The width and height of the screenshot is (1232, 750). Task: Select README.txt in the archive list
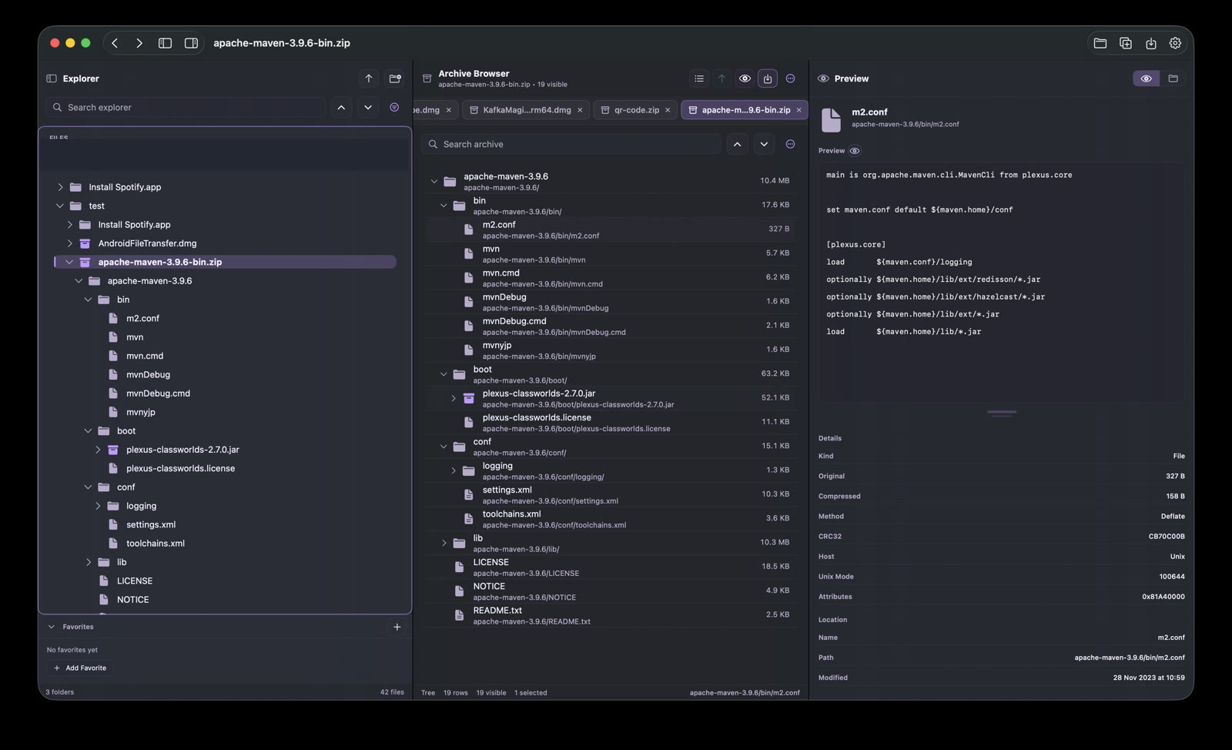pos(611,615)
